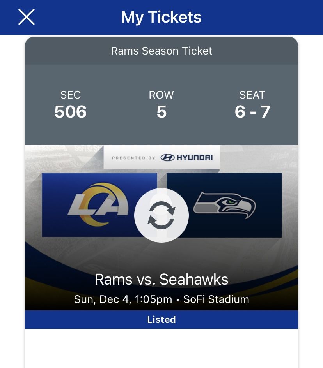Tap the circular refresh arrows icon
The image size is (323, 368).
click(161, 215)
